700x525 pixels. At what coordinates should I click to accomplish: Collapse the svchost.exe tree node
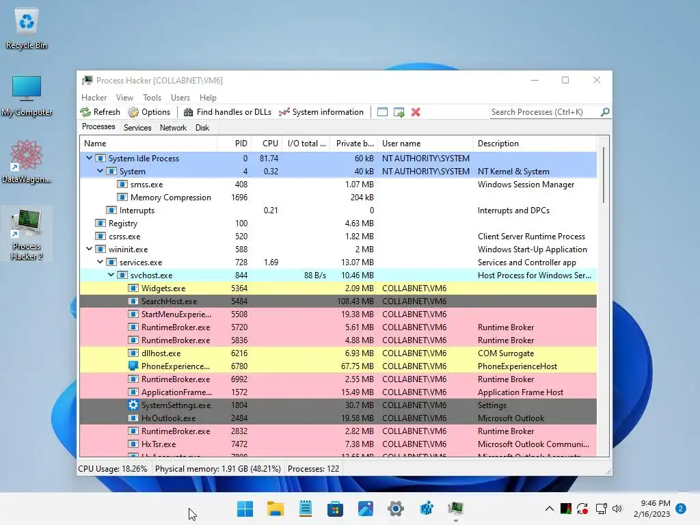click(x=111, y=275)
